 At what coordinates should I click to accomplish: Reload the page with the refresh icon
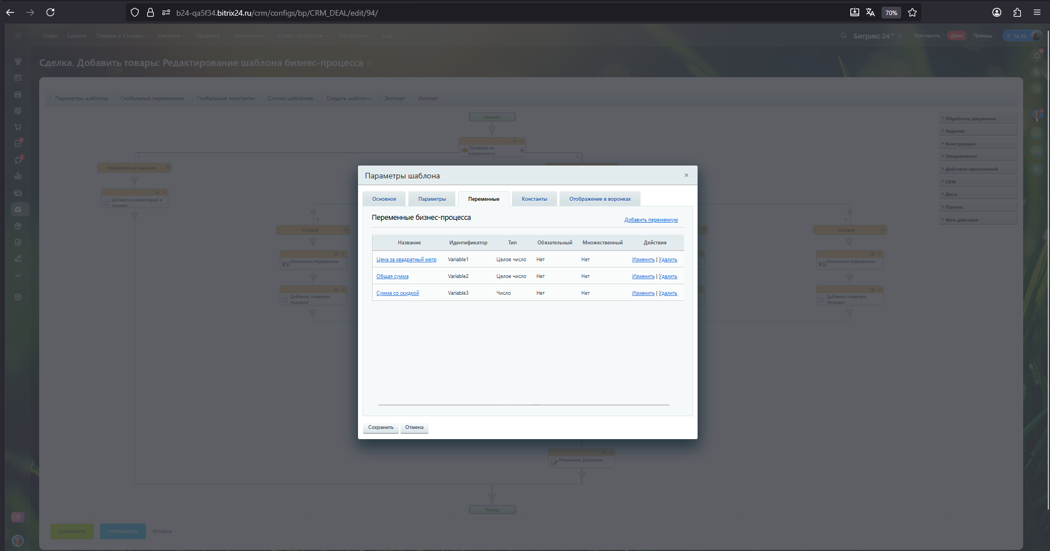50,12
